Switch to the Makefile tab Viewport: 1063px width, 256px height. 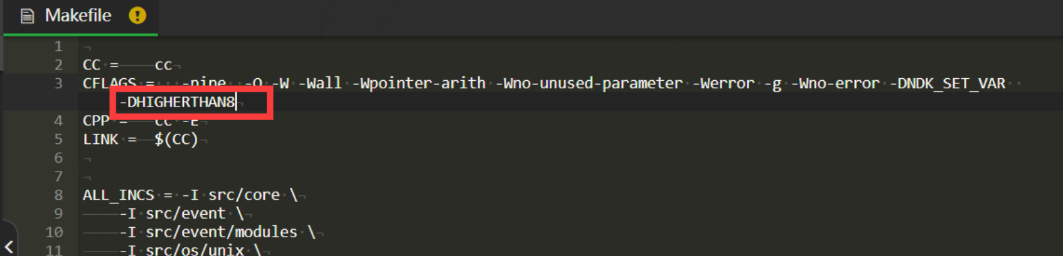[78, 16]
